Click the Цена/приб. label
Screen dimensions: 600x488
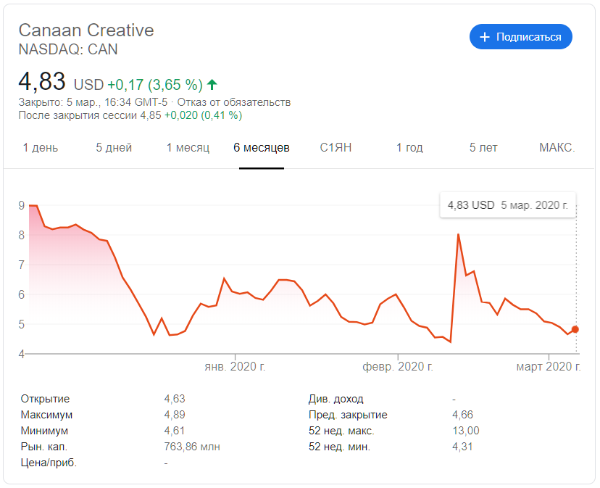coord(49,463)
